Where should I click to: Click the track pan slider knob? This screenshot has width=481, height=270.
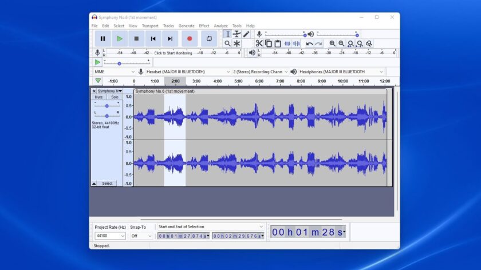(107, 116)
